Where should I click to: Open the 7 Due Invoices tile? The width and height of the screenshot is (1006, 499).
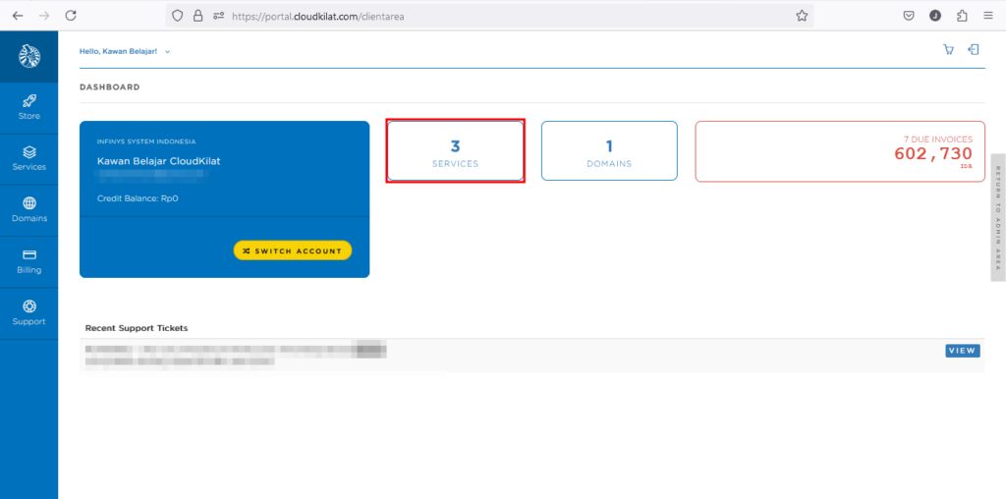click(838, 151)
